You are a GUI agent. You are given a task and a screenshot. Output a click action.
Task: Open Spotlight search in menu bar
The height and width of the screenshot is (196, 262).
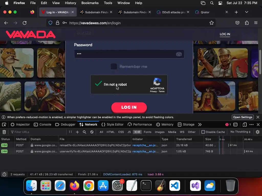point(212,3)
